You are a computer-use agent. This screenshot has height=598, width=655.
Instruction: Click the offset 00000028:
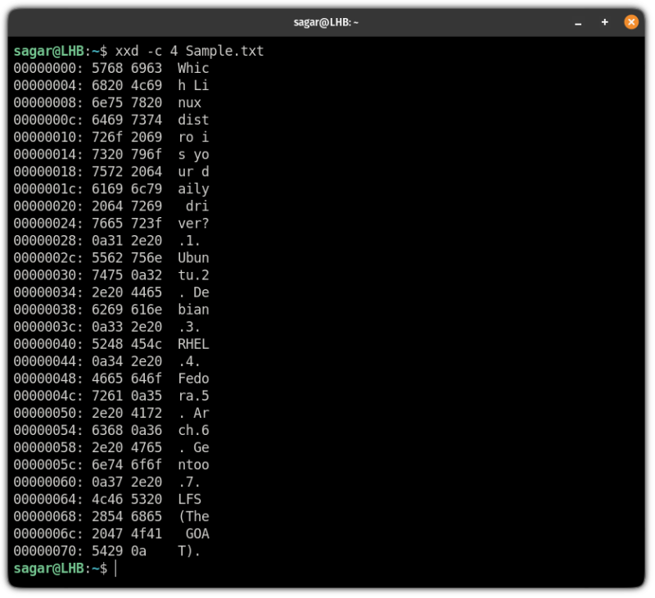(48, 241)
